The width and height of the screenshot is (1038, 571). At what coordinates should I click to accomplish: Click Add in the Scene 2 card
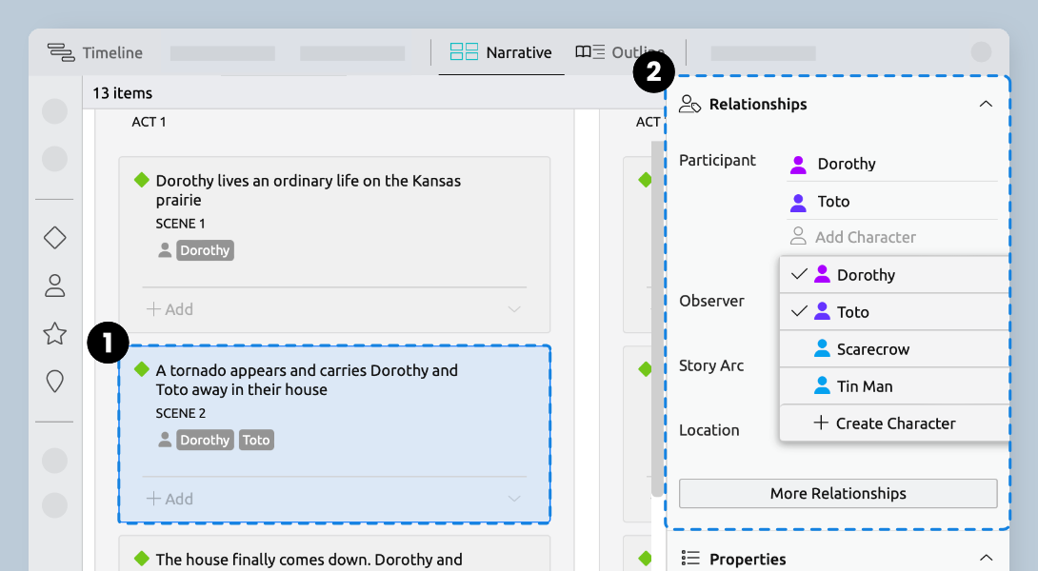[x=170, y=499]
